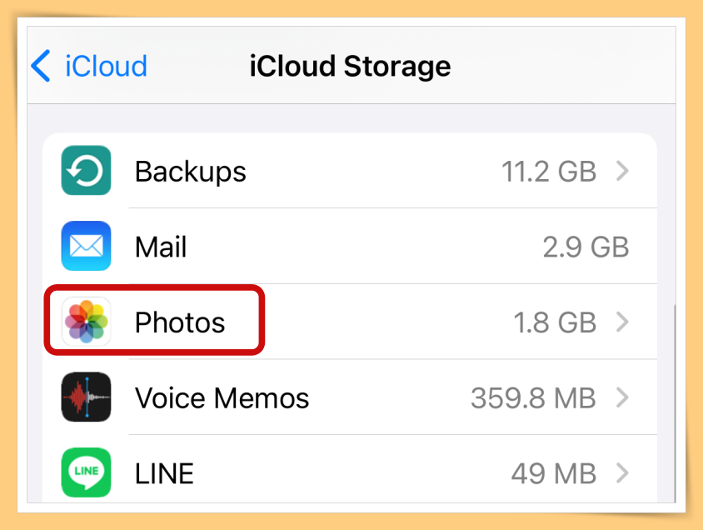Select the Voice Memos row label
This screenshot has height=530, width=703.
(222, 397)
